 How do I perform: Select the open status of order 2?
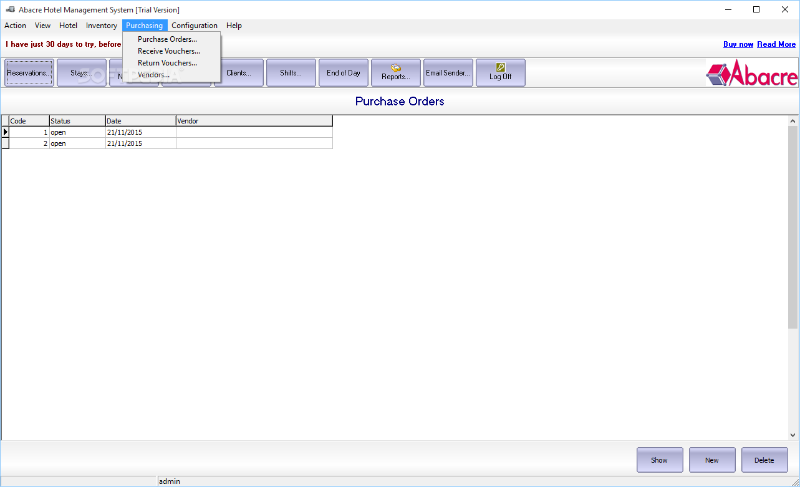coord(77,143)
